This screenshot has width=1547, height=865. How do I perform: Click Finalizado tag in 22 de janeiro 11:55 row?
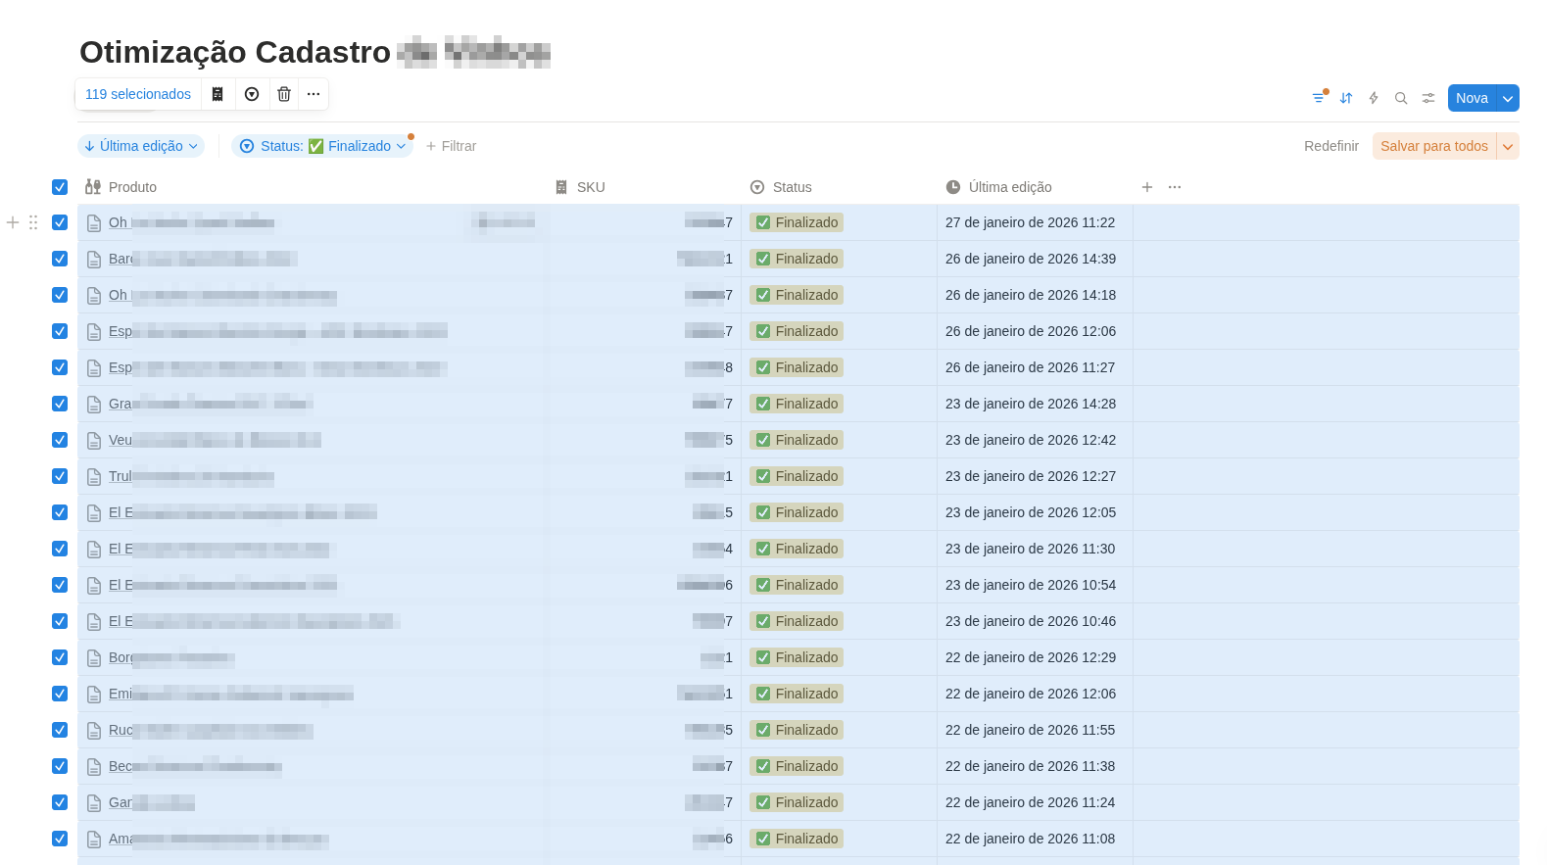coord(797,730)
